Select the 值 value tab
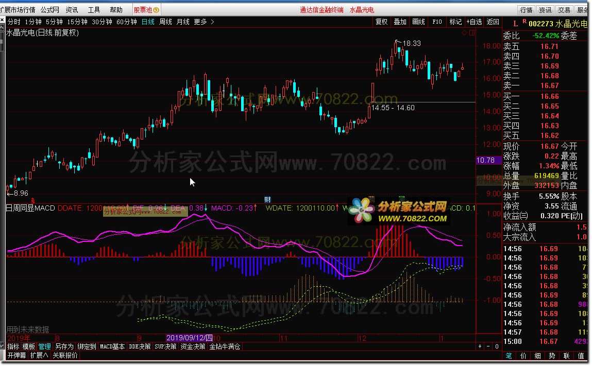 coord(581,356)
